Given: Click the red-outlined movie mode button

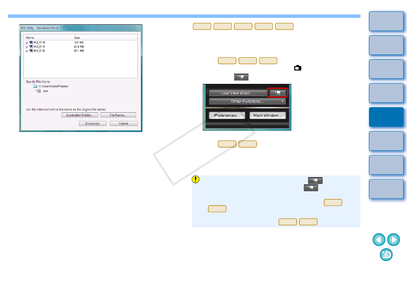Looking at the screenshot, I should click(x=277, y=93).
